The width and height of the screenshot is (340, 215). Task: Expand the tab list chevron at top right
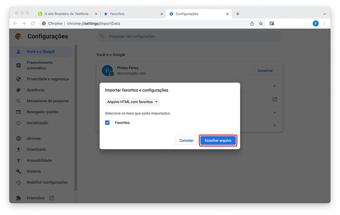[324, 14]
